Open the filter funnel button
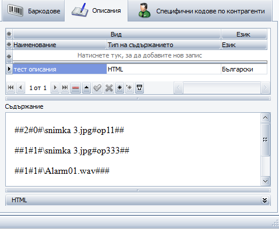 [139, 88]
